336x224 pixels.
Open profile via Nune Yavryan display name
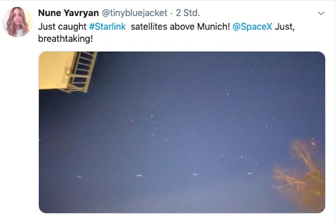[x=68, y=13]
